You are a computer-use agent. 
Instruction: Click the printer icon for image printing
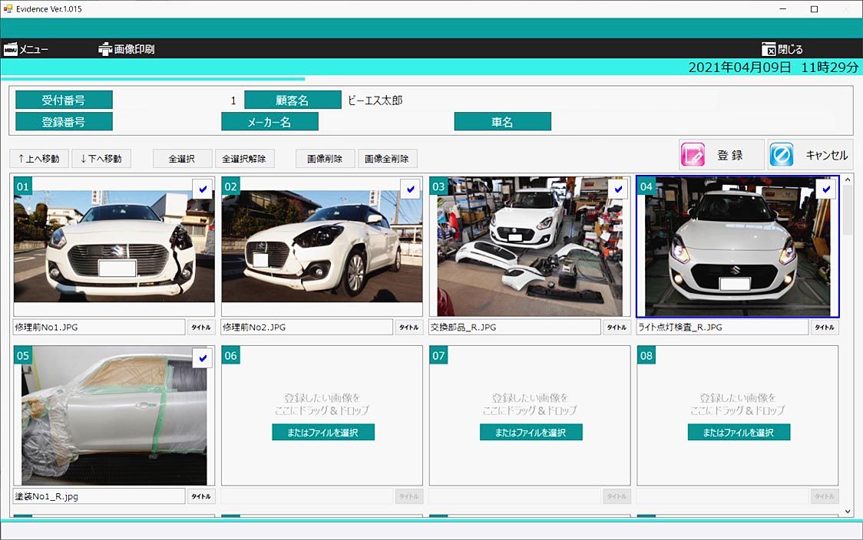coord(105,49)
